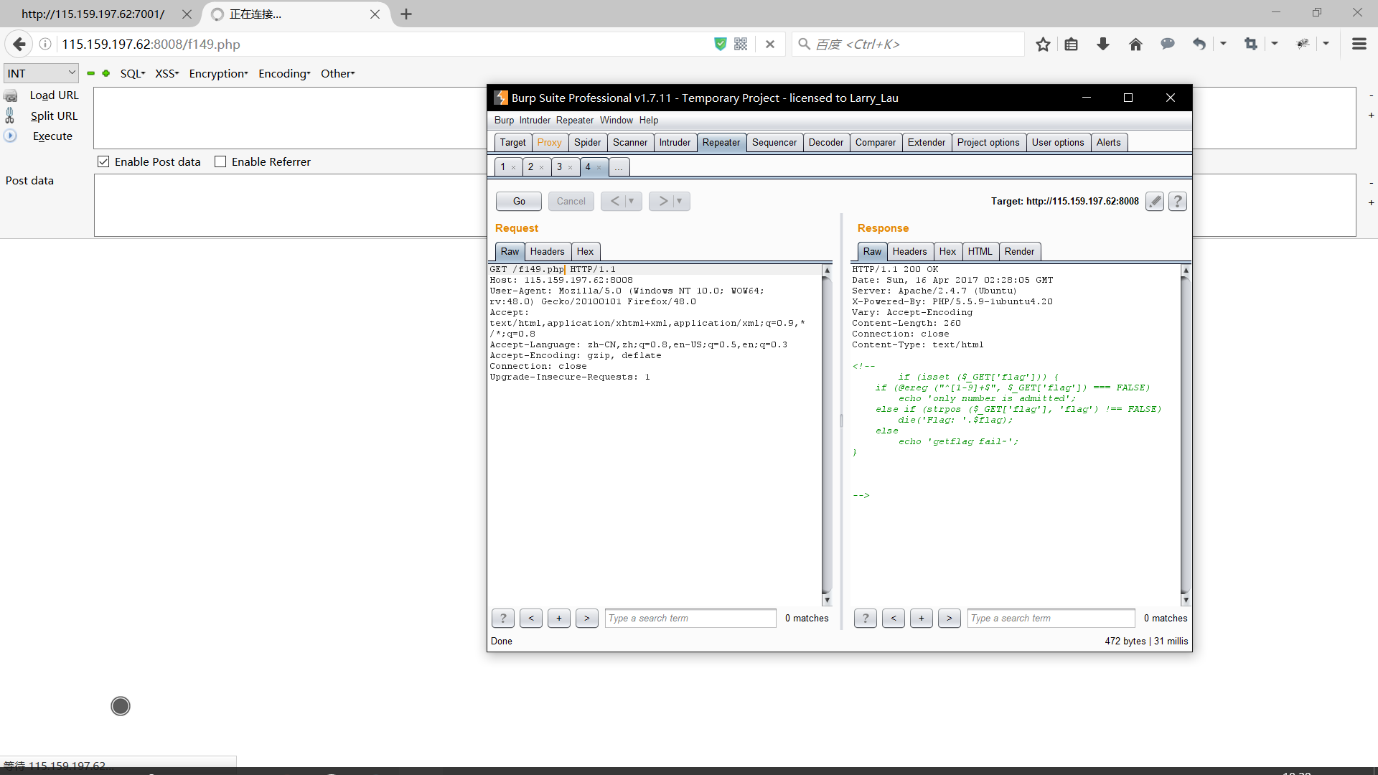Uncheck Enable Post data checkbox
This screenshot has width=1378, height=775.
104,162
